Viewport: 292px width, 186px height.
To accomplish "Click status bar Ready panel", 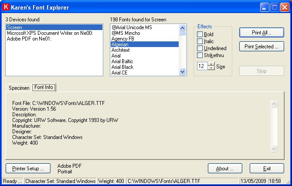I will click(13, 181).
